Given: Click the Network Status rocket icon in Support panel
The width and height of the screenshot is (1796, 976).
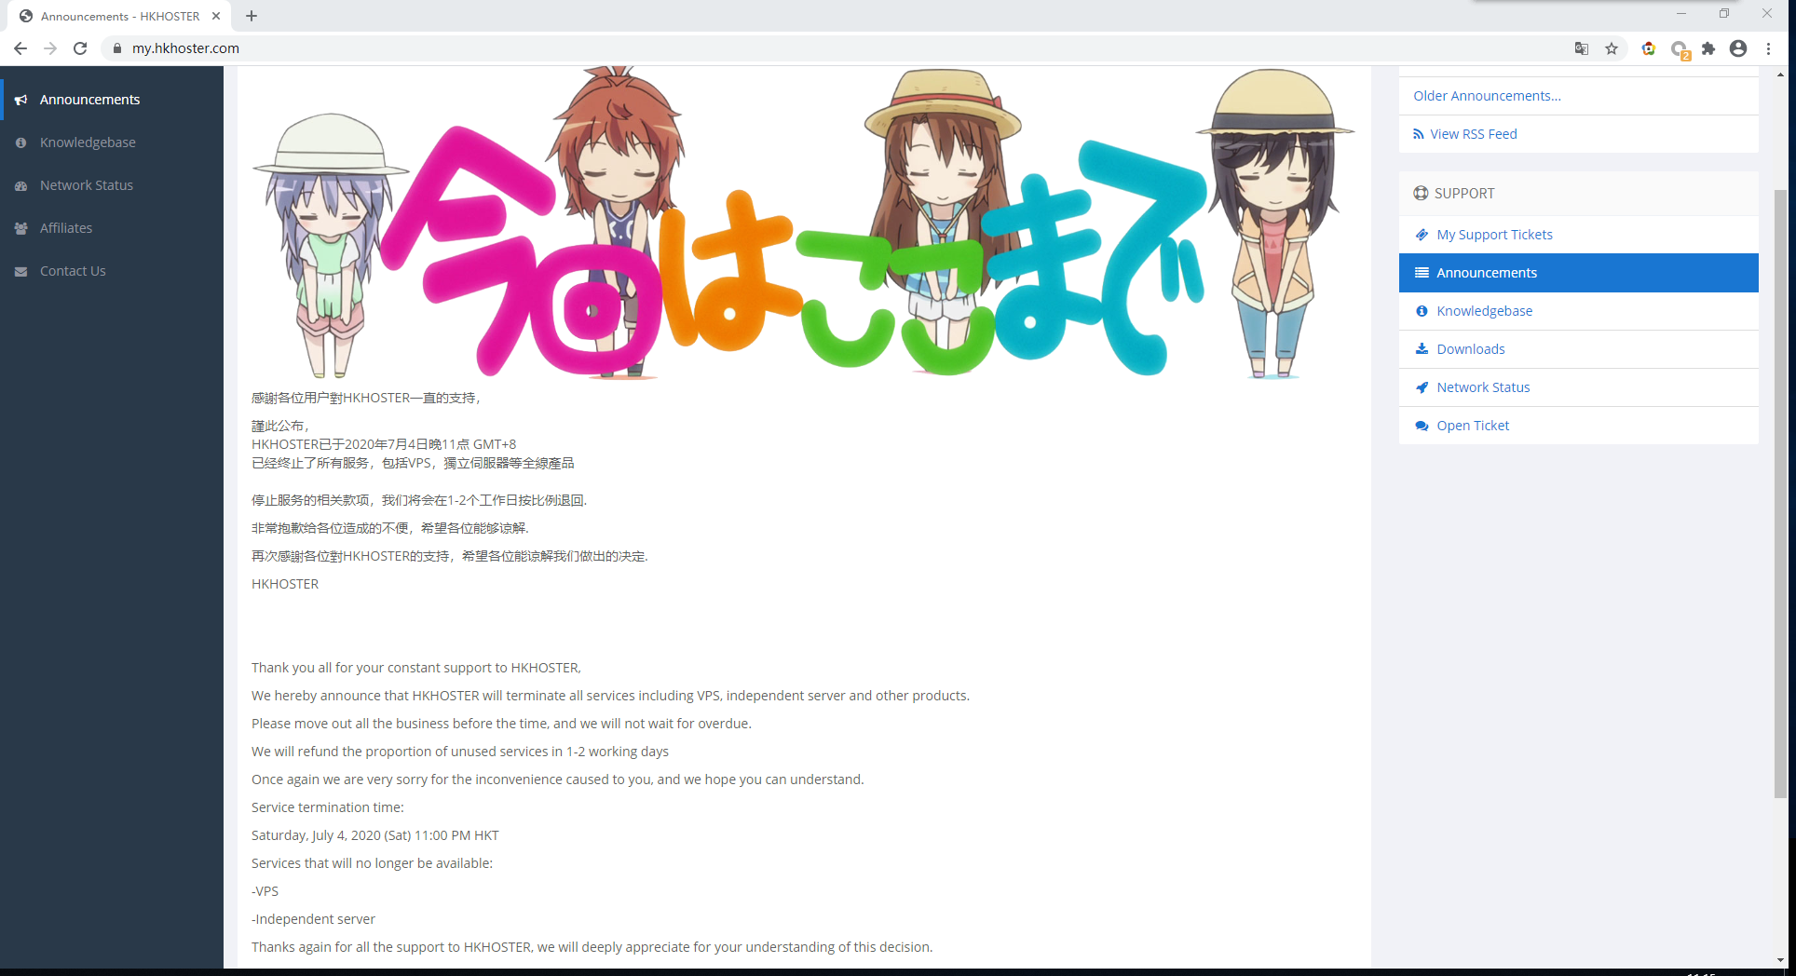Looking at the screenshot, I should pos(1422,387).
